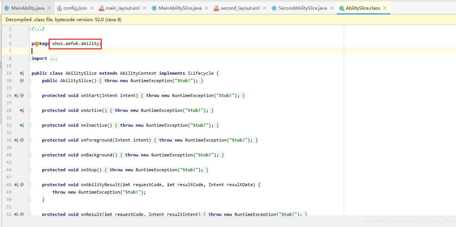Go to SecondAbilitySlice.java tab
Viewport: 456px width, 227px height.
(303, 8)
